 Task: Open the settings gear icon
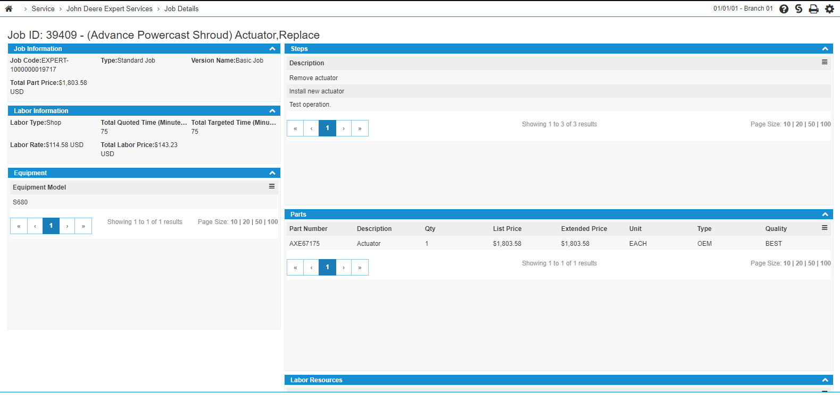coord(829,9)
